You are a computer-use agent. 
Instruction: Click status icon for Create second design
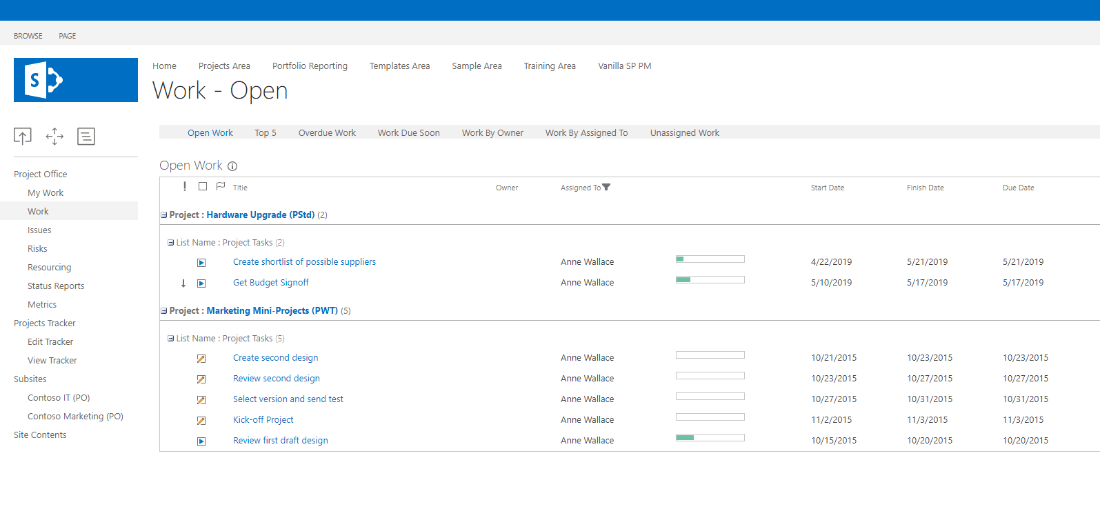(x=201, y=359)
